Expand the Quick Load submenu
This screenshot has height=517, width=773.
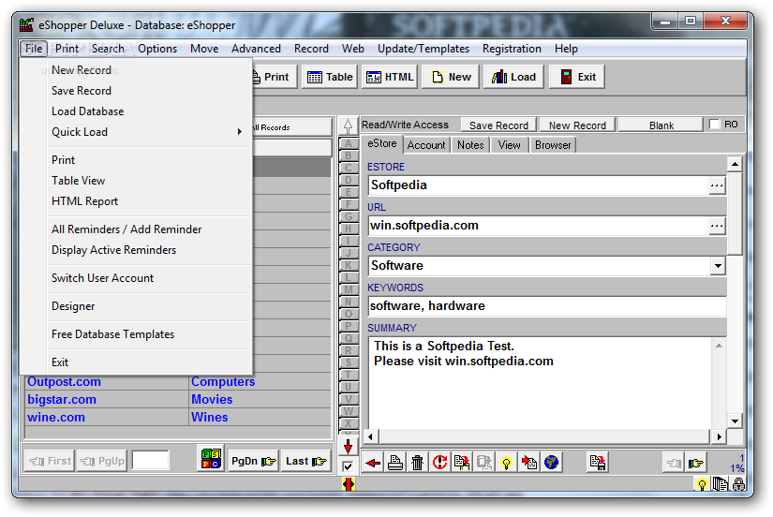point(148,132)
